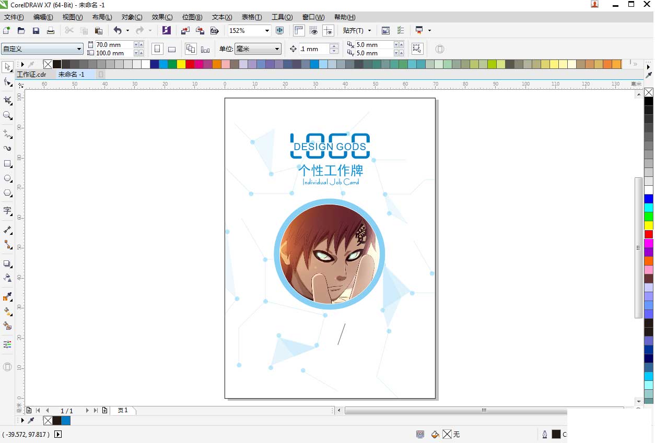Select the Crop tool
The height and width of the screenshot is (443, 655).
[7, 100]
